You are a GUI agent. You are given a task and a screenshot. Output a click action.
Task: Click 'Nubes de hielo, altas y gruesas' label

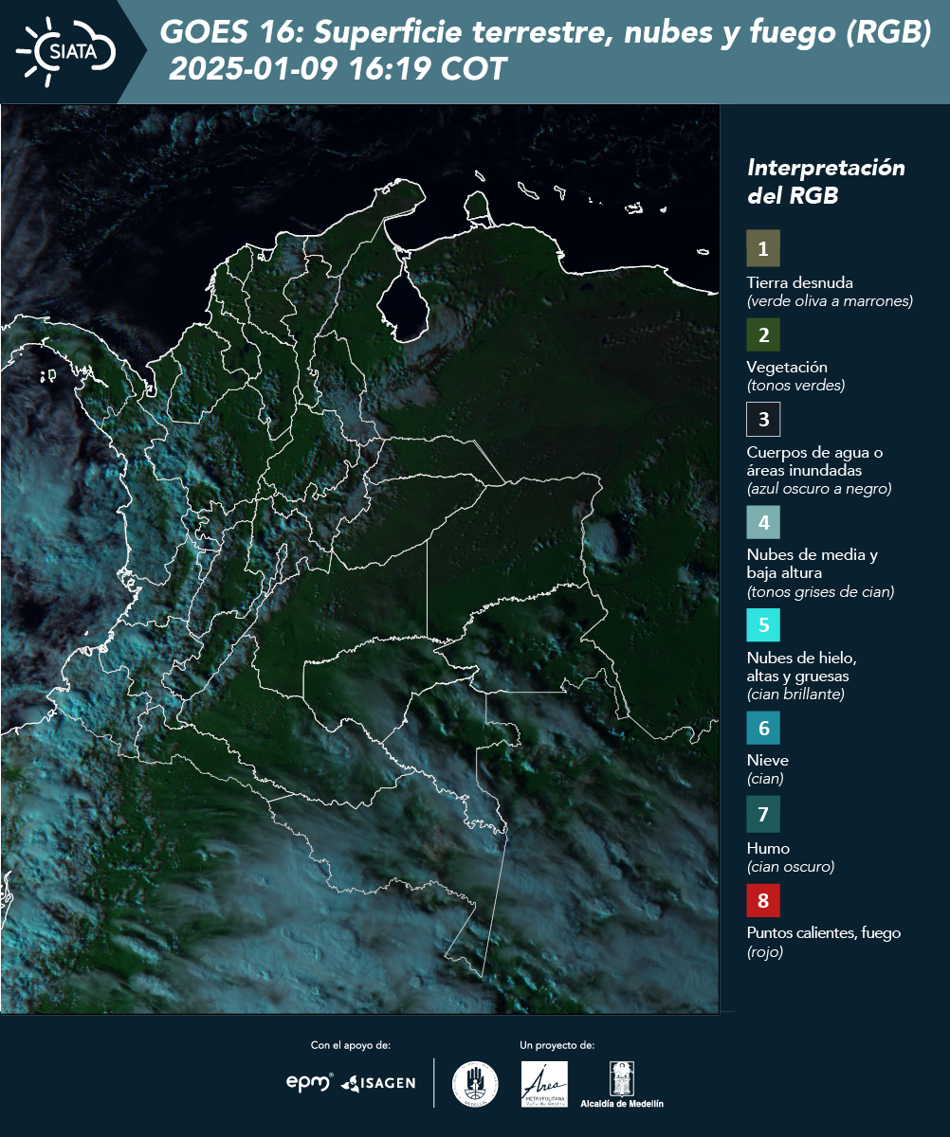801,667
